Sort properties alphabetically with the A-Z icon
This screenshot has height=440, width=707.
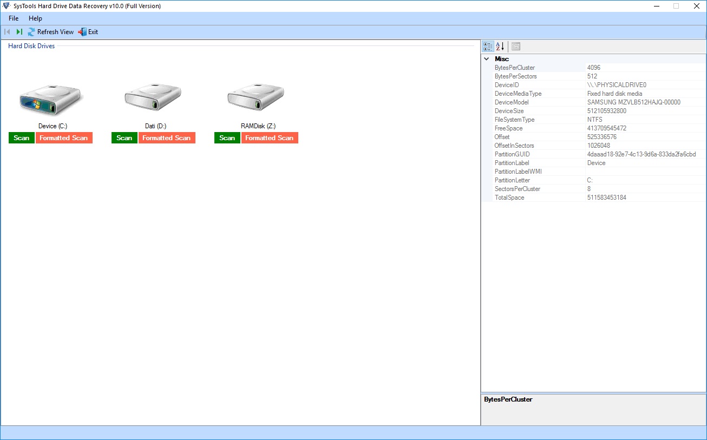[x=500, y=47]
